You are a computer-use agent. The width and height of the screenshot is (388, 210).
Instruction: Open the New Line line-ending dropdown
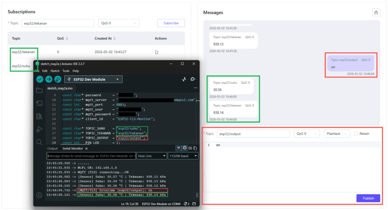click(152, 156)
